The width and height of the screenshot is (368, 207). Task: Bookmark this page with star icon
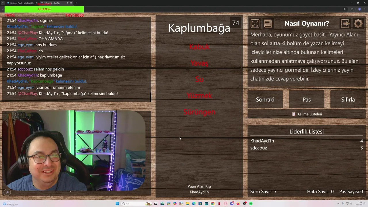pos(344,9)
